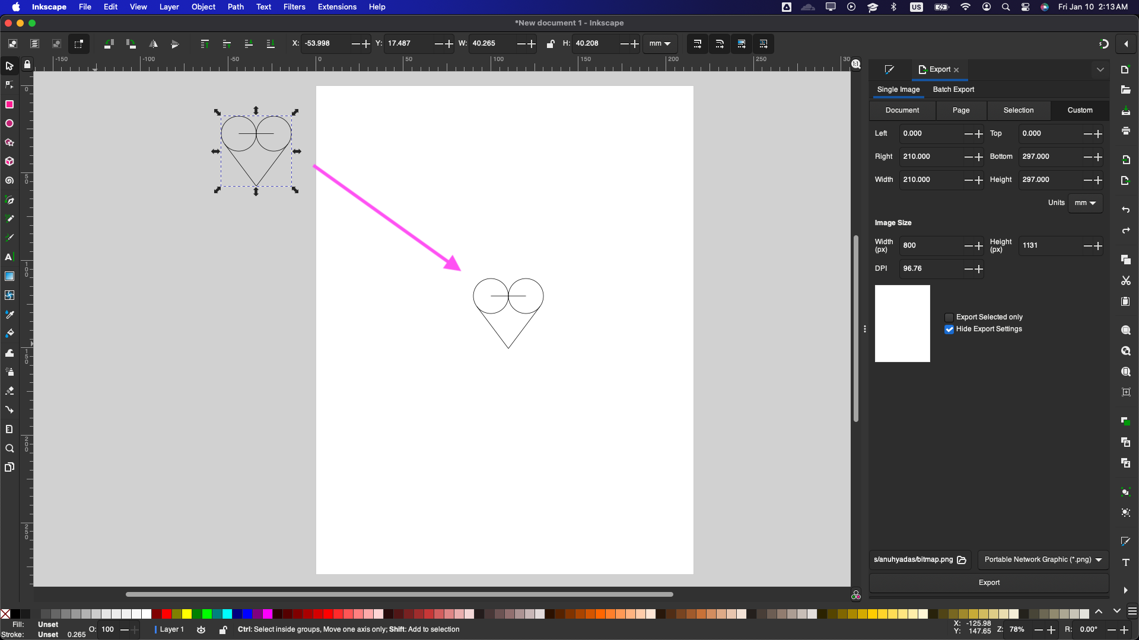The width and height of the screenshot is (1139, 640).
Task: Select the Paint bucket tool
Action: click(x=9, y=333)
